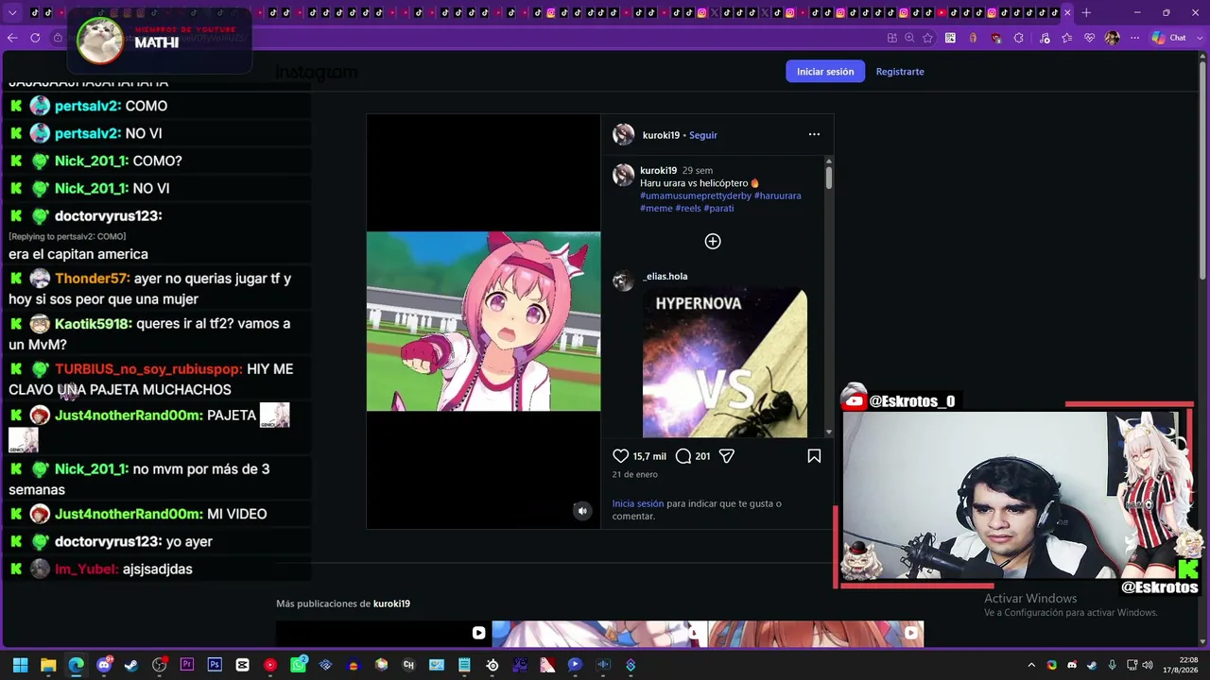Open the #parati hashtag
The width and height of the screenshot is (1210, 680).
click(x=718, y=208)
